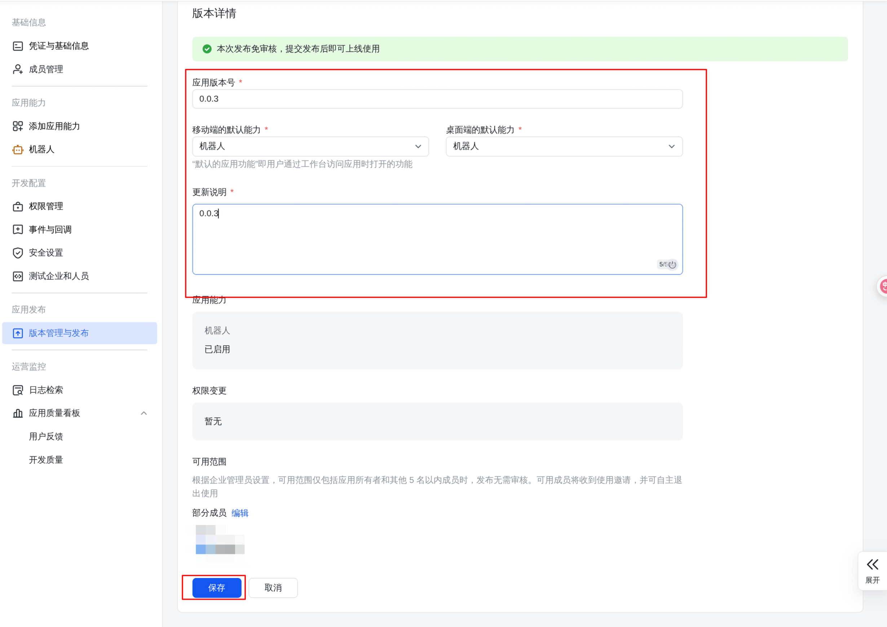Click the 编辑 link beside 部分成员
The image size is (887, 627).
(240, 513)
